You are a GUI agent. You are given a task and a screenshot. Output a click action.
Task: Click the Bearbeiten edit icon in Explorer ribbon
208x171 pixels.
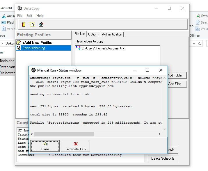tap(198, 22)
